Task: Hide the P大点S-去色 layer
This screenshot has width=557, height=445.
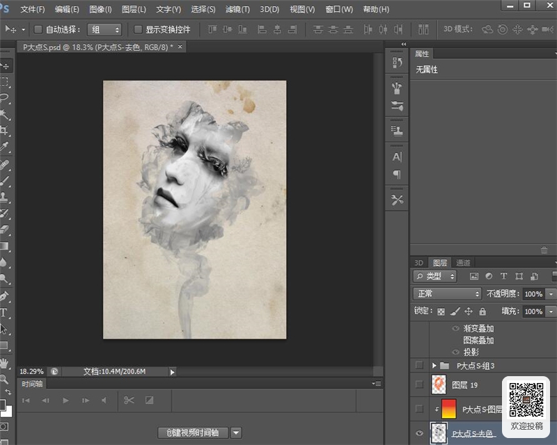Action: (419, 433)
